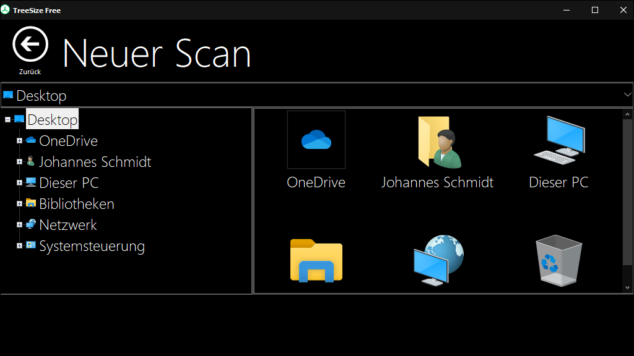The width and height of the screenshot is (634, 356).
Task: Expand the Bibliotheken tree node
Action: pyautogui.click(x=19, y=204)
